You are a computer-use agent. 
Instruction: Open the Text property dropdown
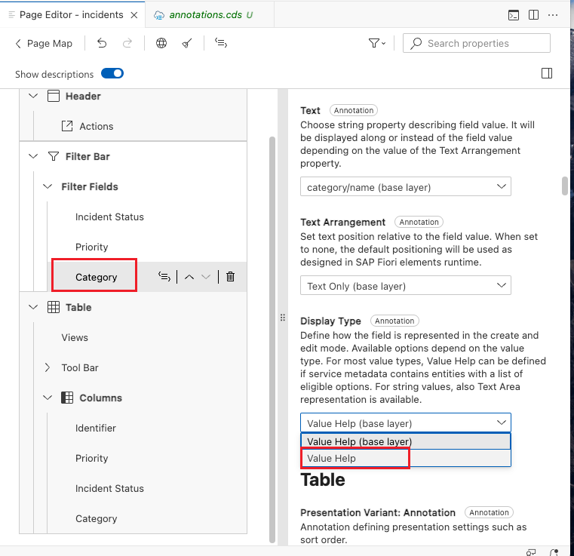[x=405, y=186]
